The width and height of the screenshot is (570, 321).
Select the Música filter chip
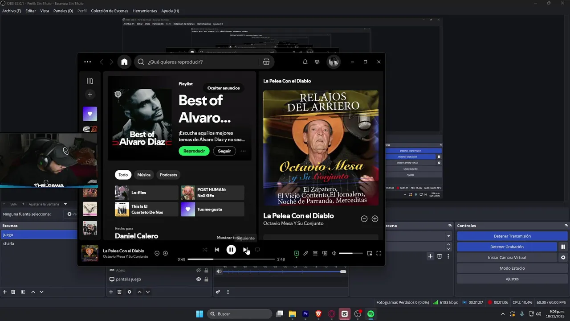(x=144, y=175)
